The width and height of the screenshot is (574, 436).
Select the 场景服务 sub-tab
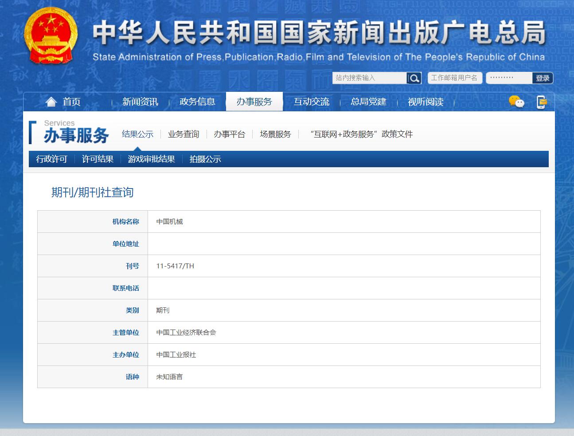275,134
